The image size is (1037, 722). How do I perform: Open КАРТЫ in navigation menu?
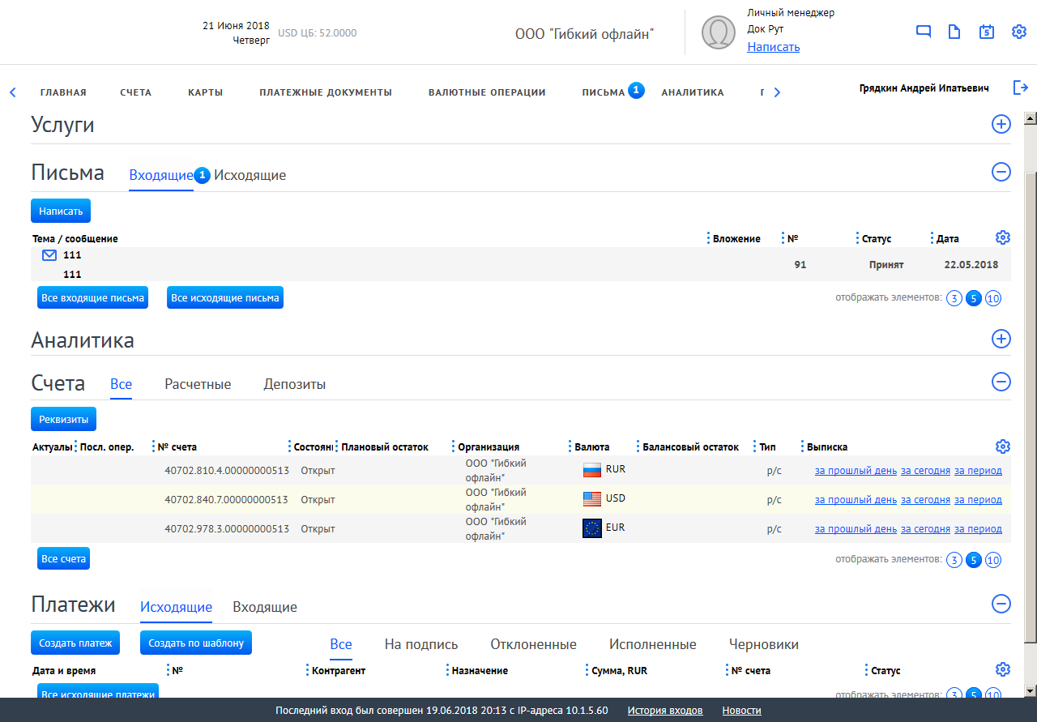[x=206, y=92]
